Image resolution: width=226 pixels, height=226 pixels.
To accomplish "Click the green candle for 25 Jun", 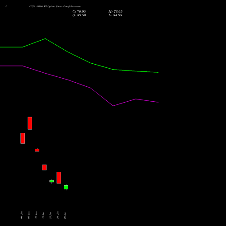I will pyautogui.click(x=66, y=187).
